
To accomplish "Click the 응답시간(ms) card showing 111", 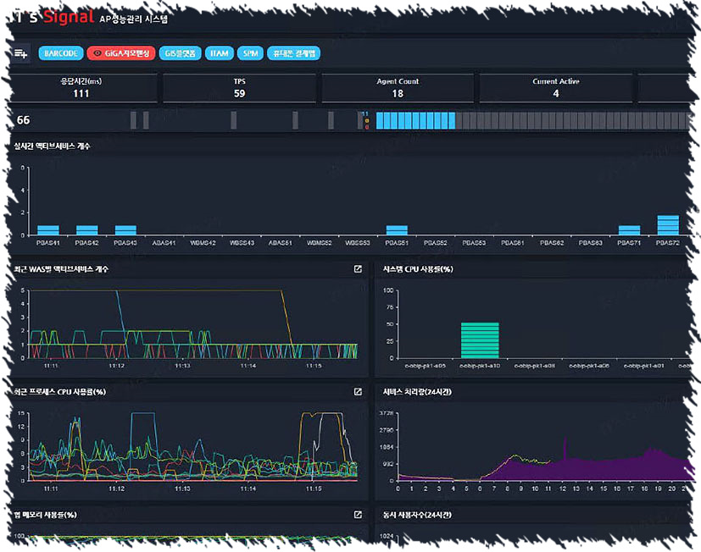I will (81, 88).
